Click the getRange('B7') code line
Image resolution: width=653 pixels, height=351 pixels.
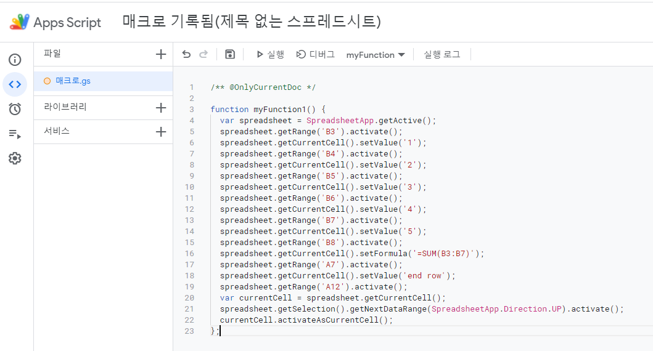(x=311, y=220)
